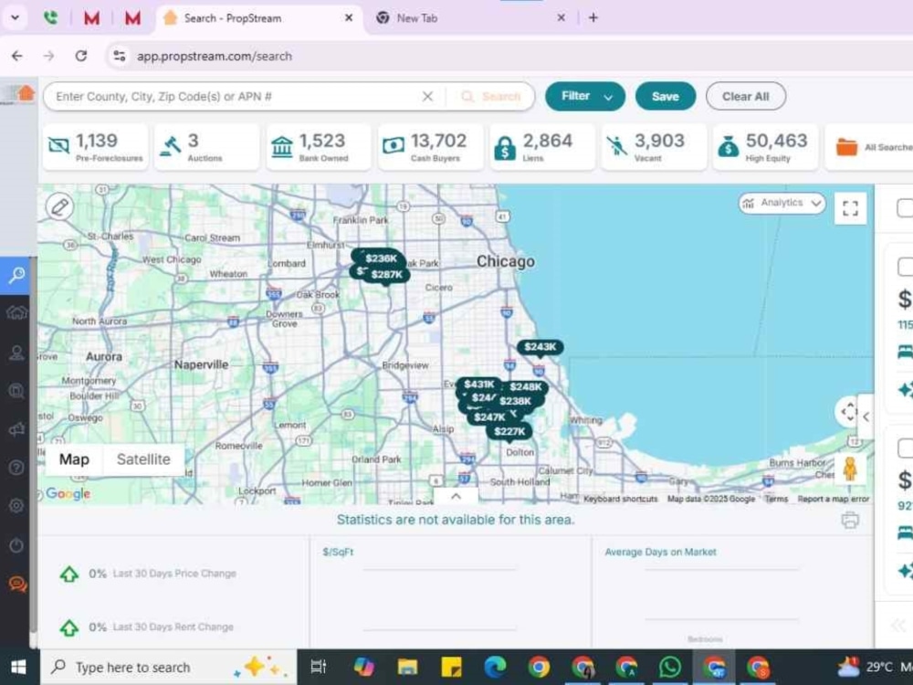
Task: Open a new browser tab plus button
Action: tap(593, 17)
